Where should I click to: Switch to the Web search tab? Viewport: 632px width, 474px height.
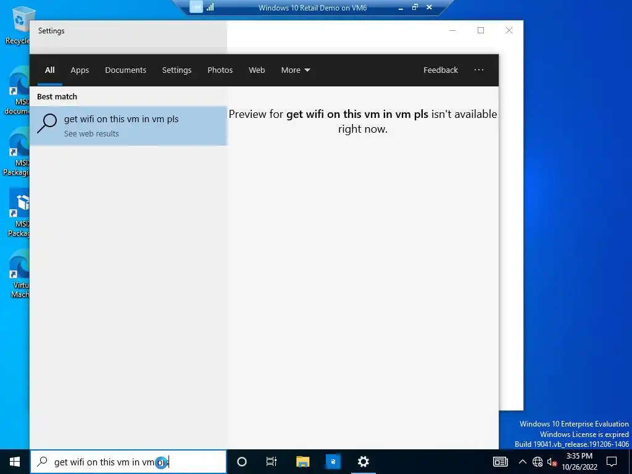click(x=257, y=70)
